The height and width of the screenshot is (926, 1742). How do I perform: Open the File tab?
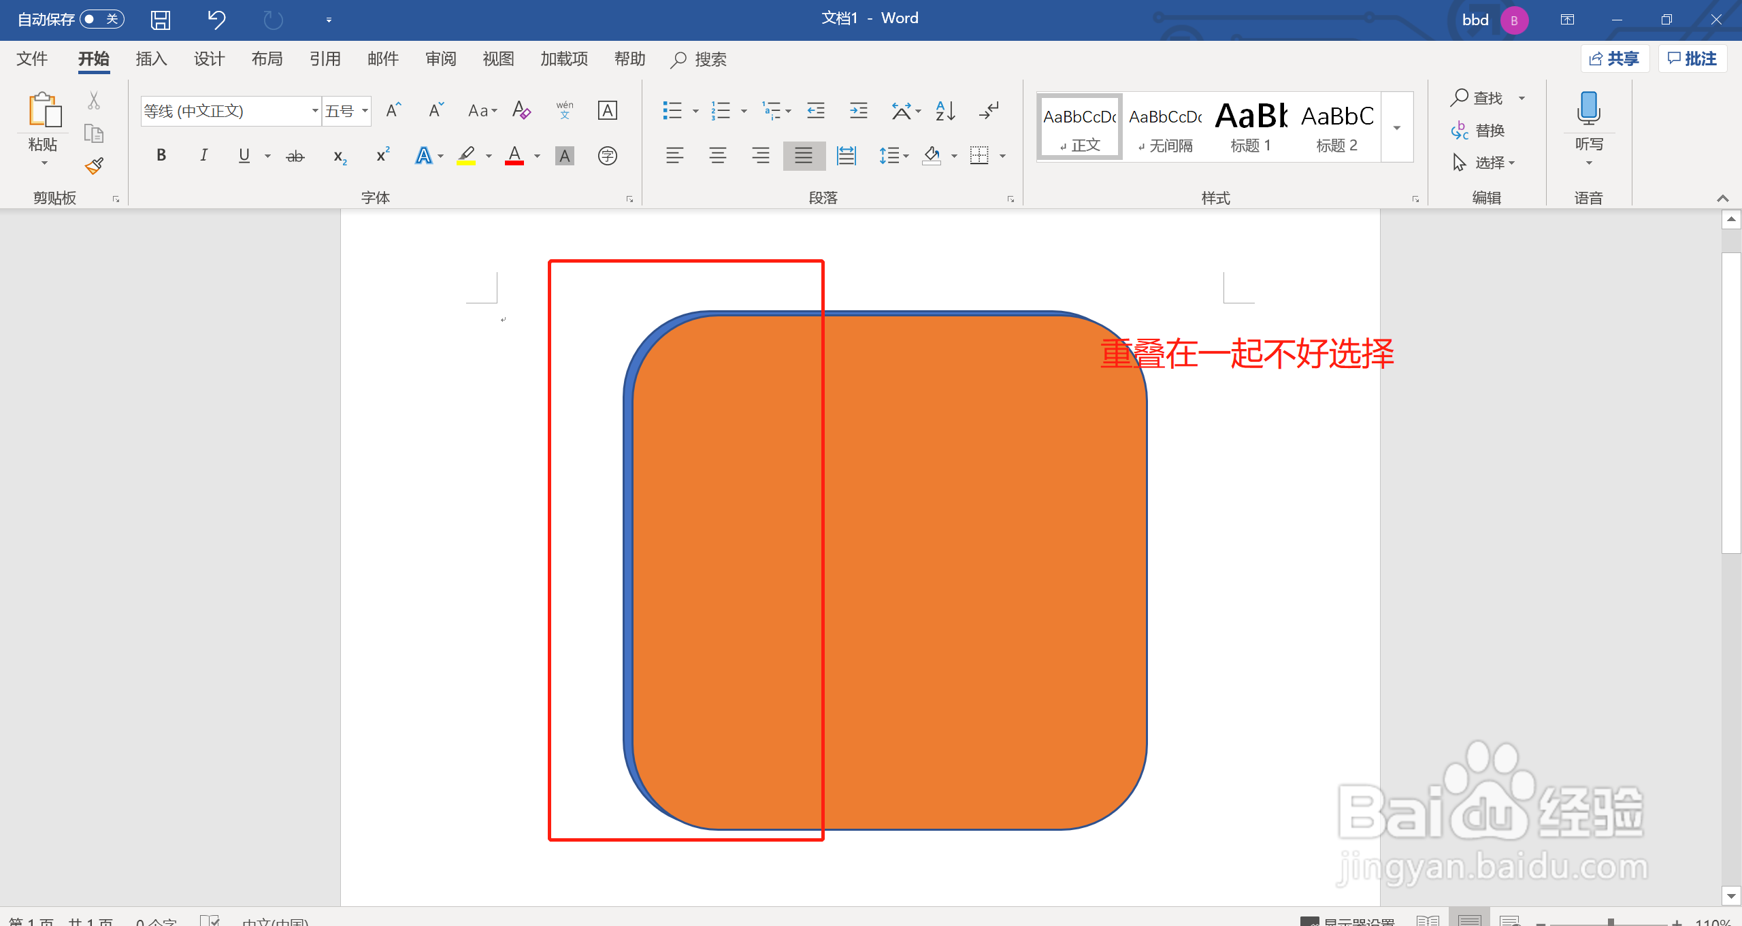tap(32, 59)
